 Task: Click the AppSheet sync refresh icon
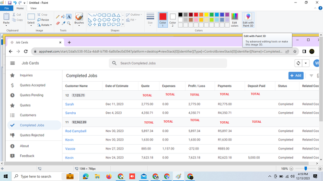[x=298, y=63]
